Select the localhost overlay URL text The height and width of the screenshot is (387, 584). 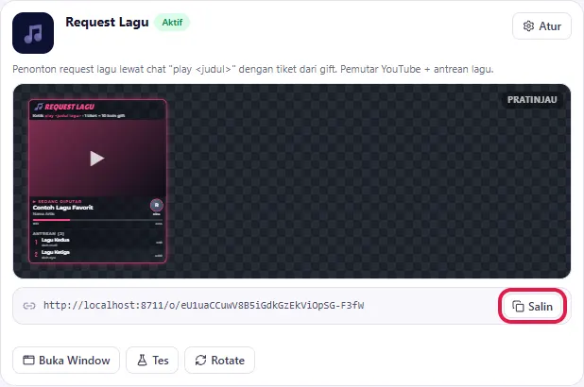pos(204,306)
